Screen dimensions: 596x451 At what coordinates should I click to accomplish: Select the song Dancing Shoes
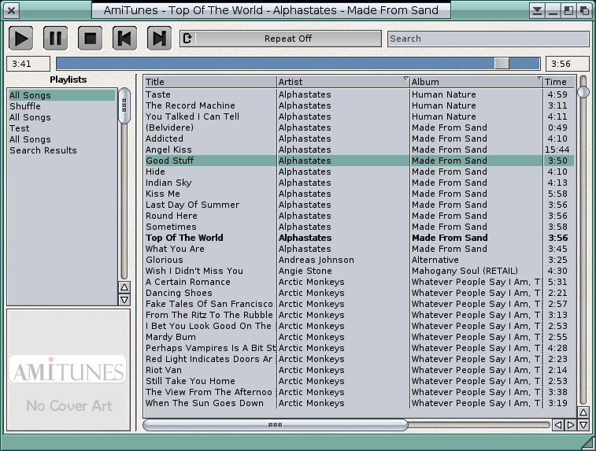click(359, 293)
